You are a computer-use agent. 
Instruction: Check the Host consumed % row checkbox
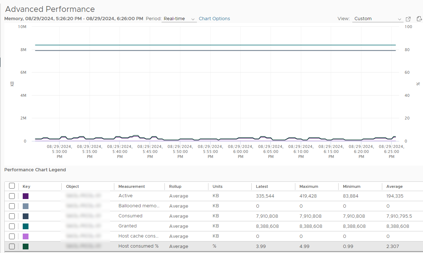[12, 246]
